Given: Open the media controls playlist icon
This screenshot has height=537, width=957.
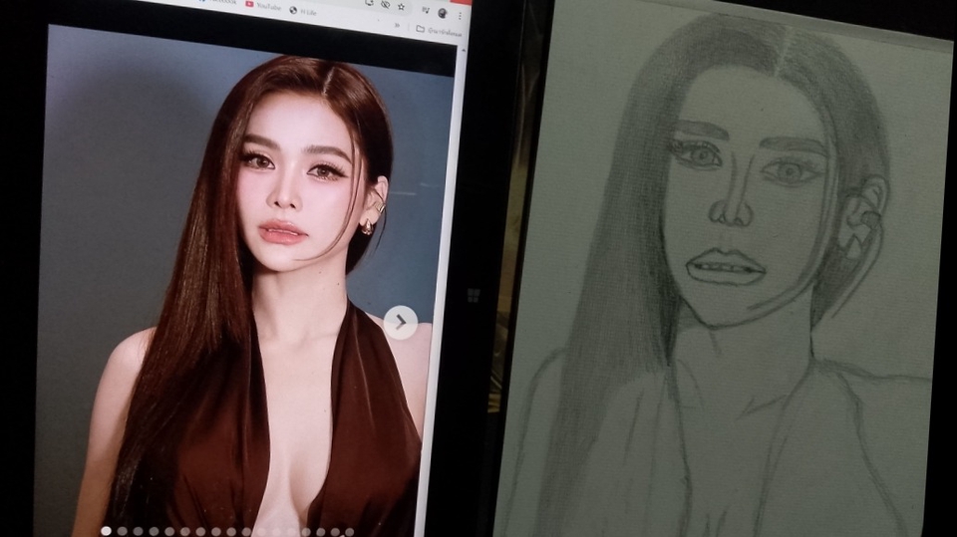Looking at the screenshot, I should coord(426,10).
